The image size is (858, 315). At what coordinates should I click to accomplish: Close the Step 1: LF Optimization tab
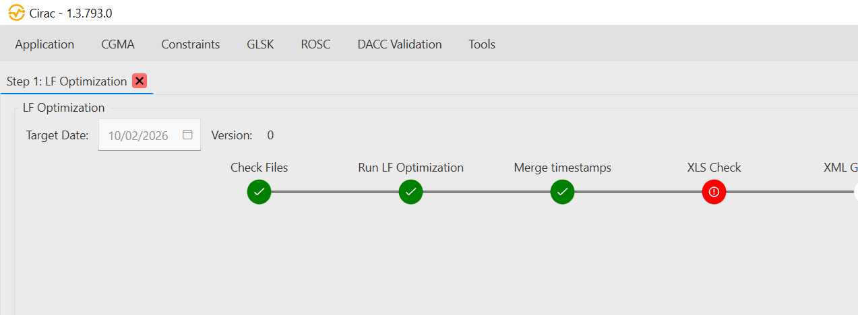pos(140,81)
